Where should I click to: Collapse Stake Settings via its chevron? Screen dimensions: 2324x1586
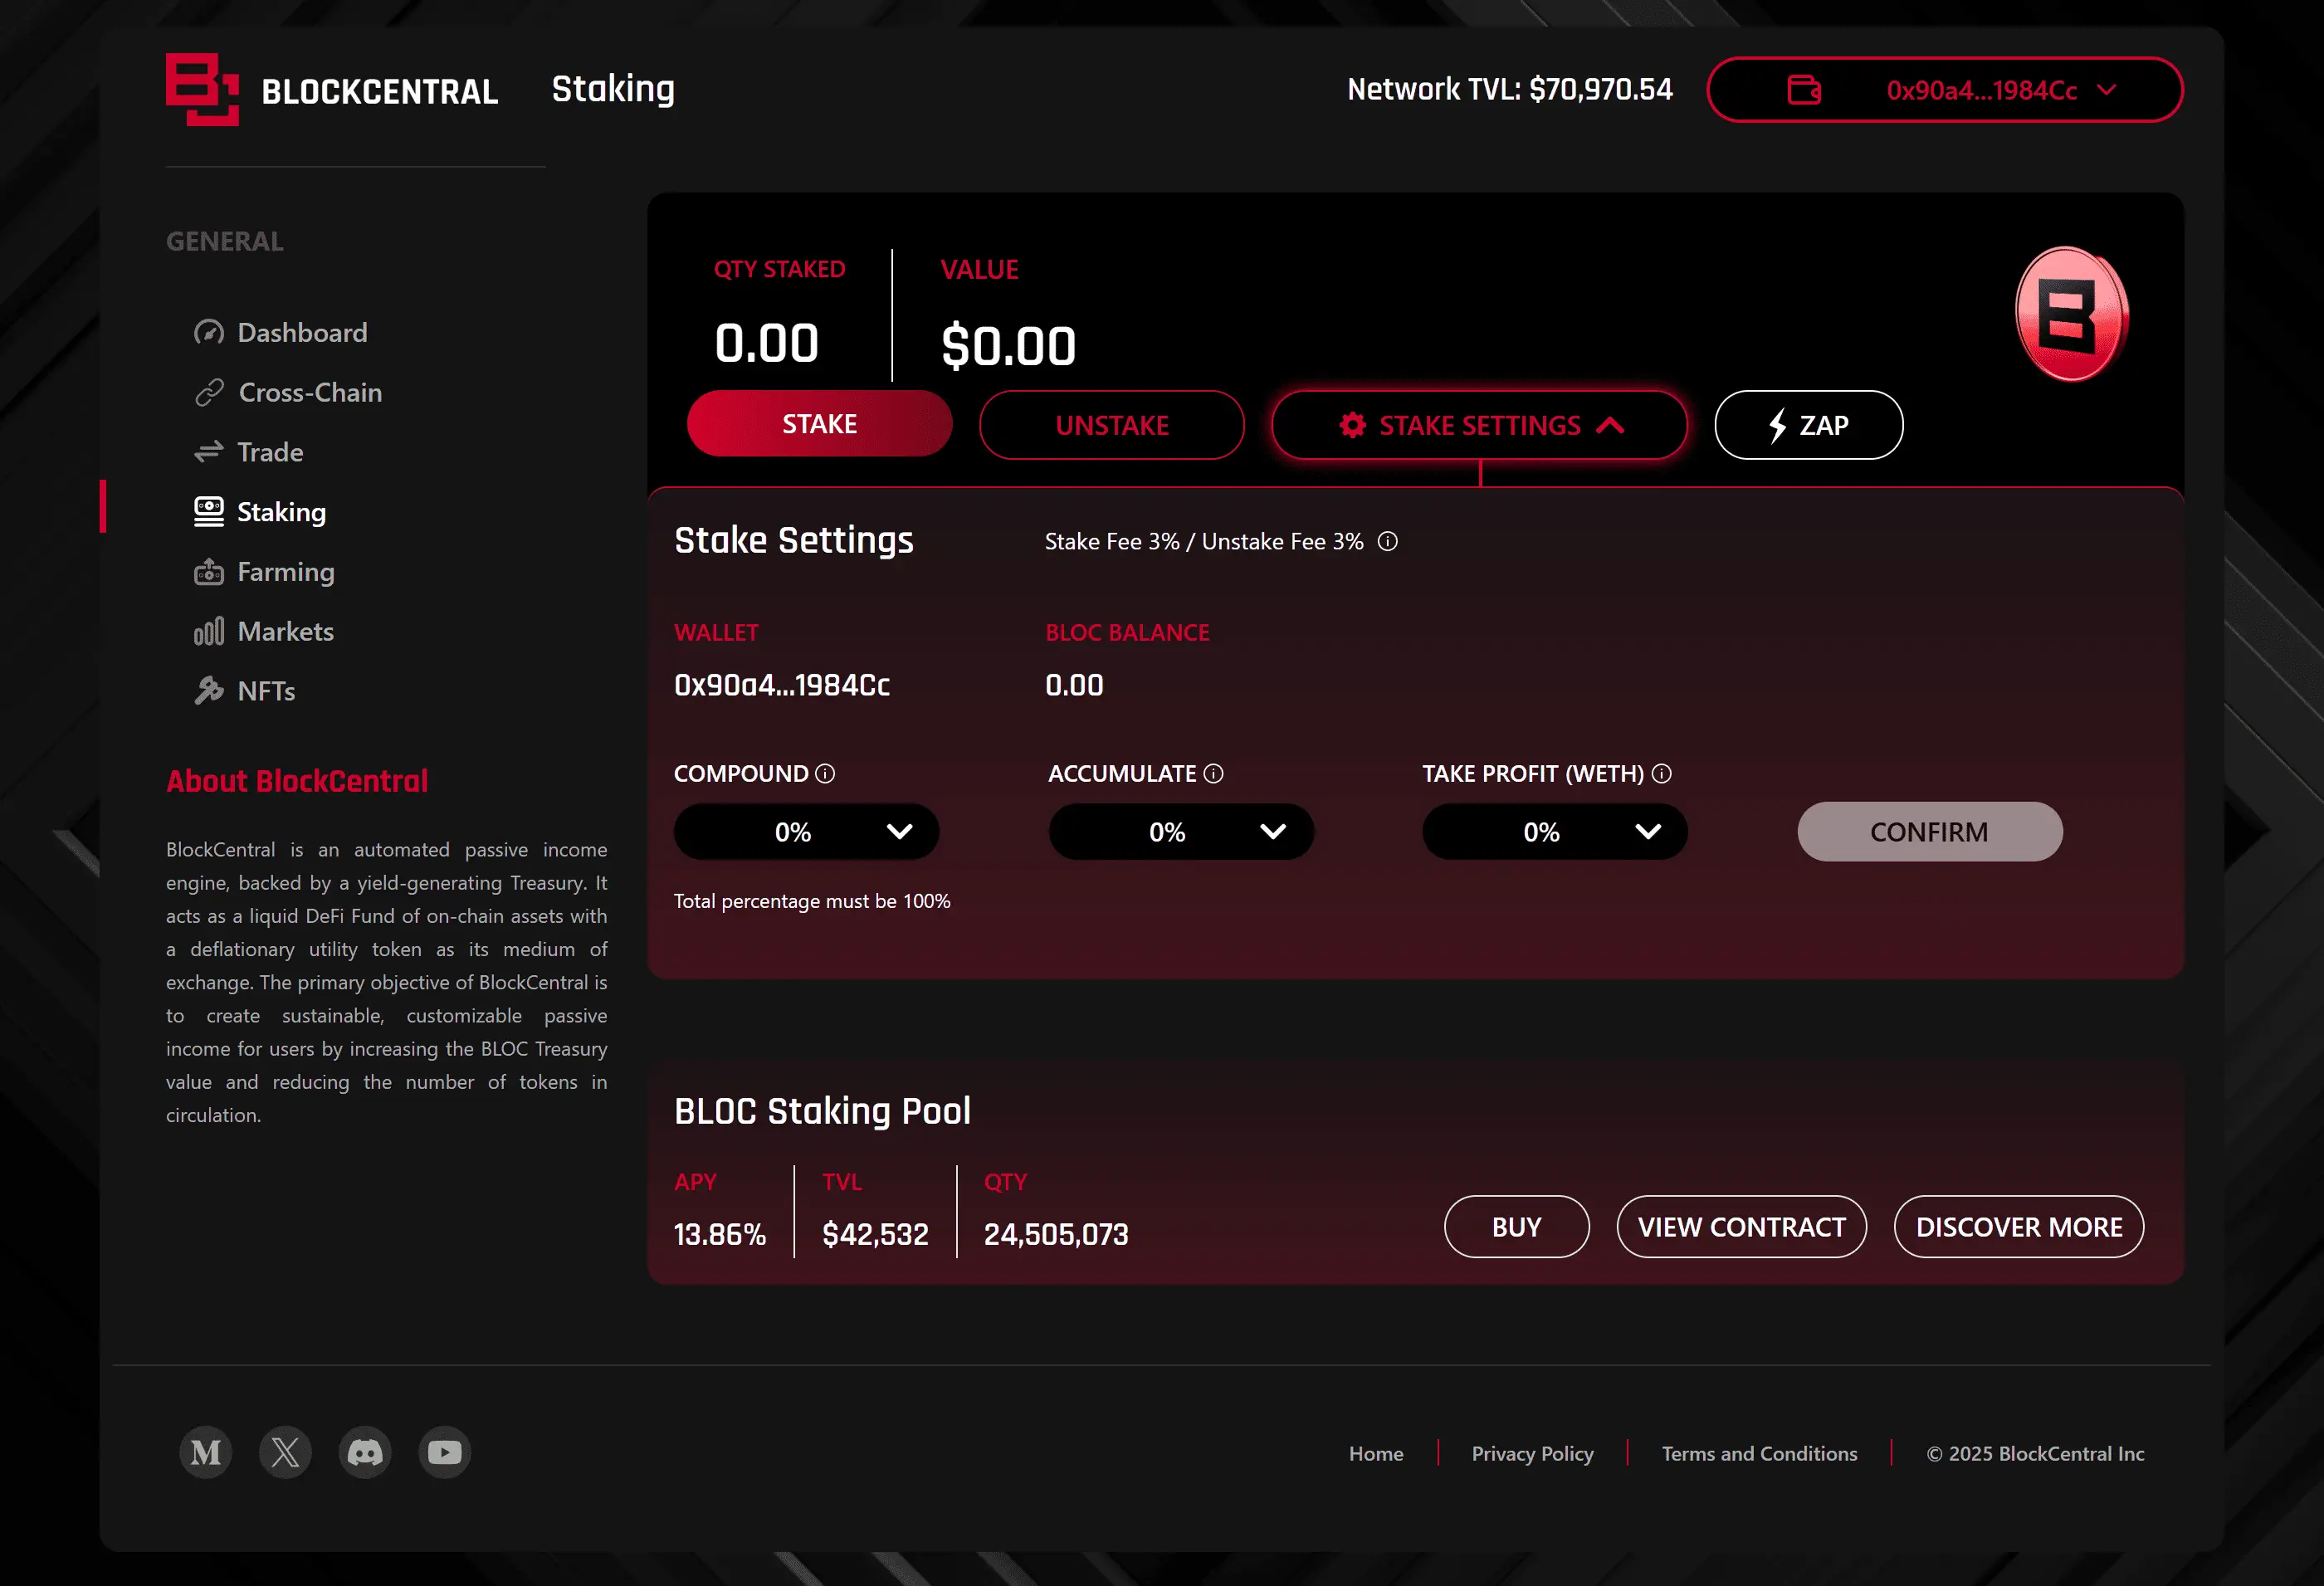(1610, 425)
